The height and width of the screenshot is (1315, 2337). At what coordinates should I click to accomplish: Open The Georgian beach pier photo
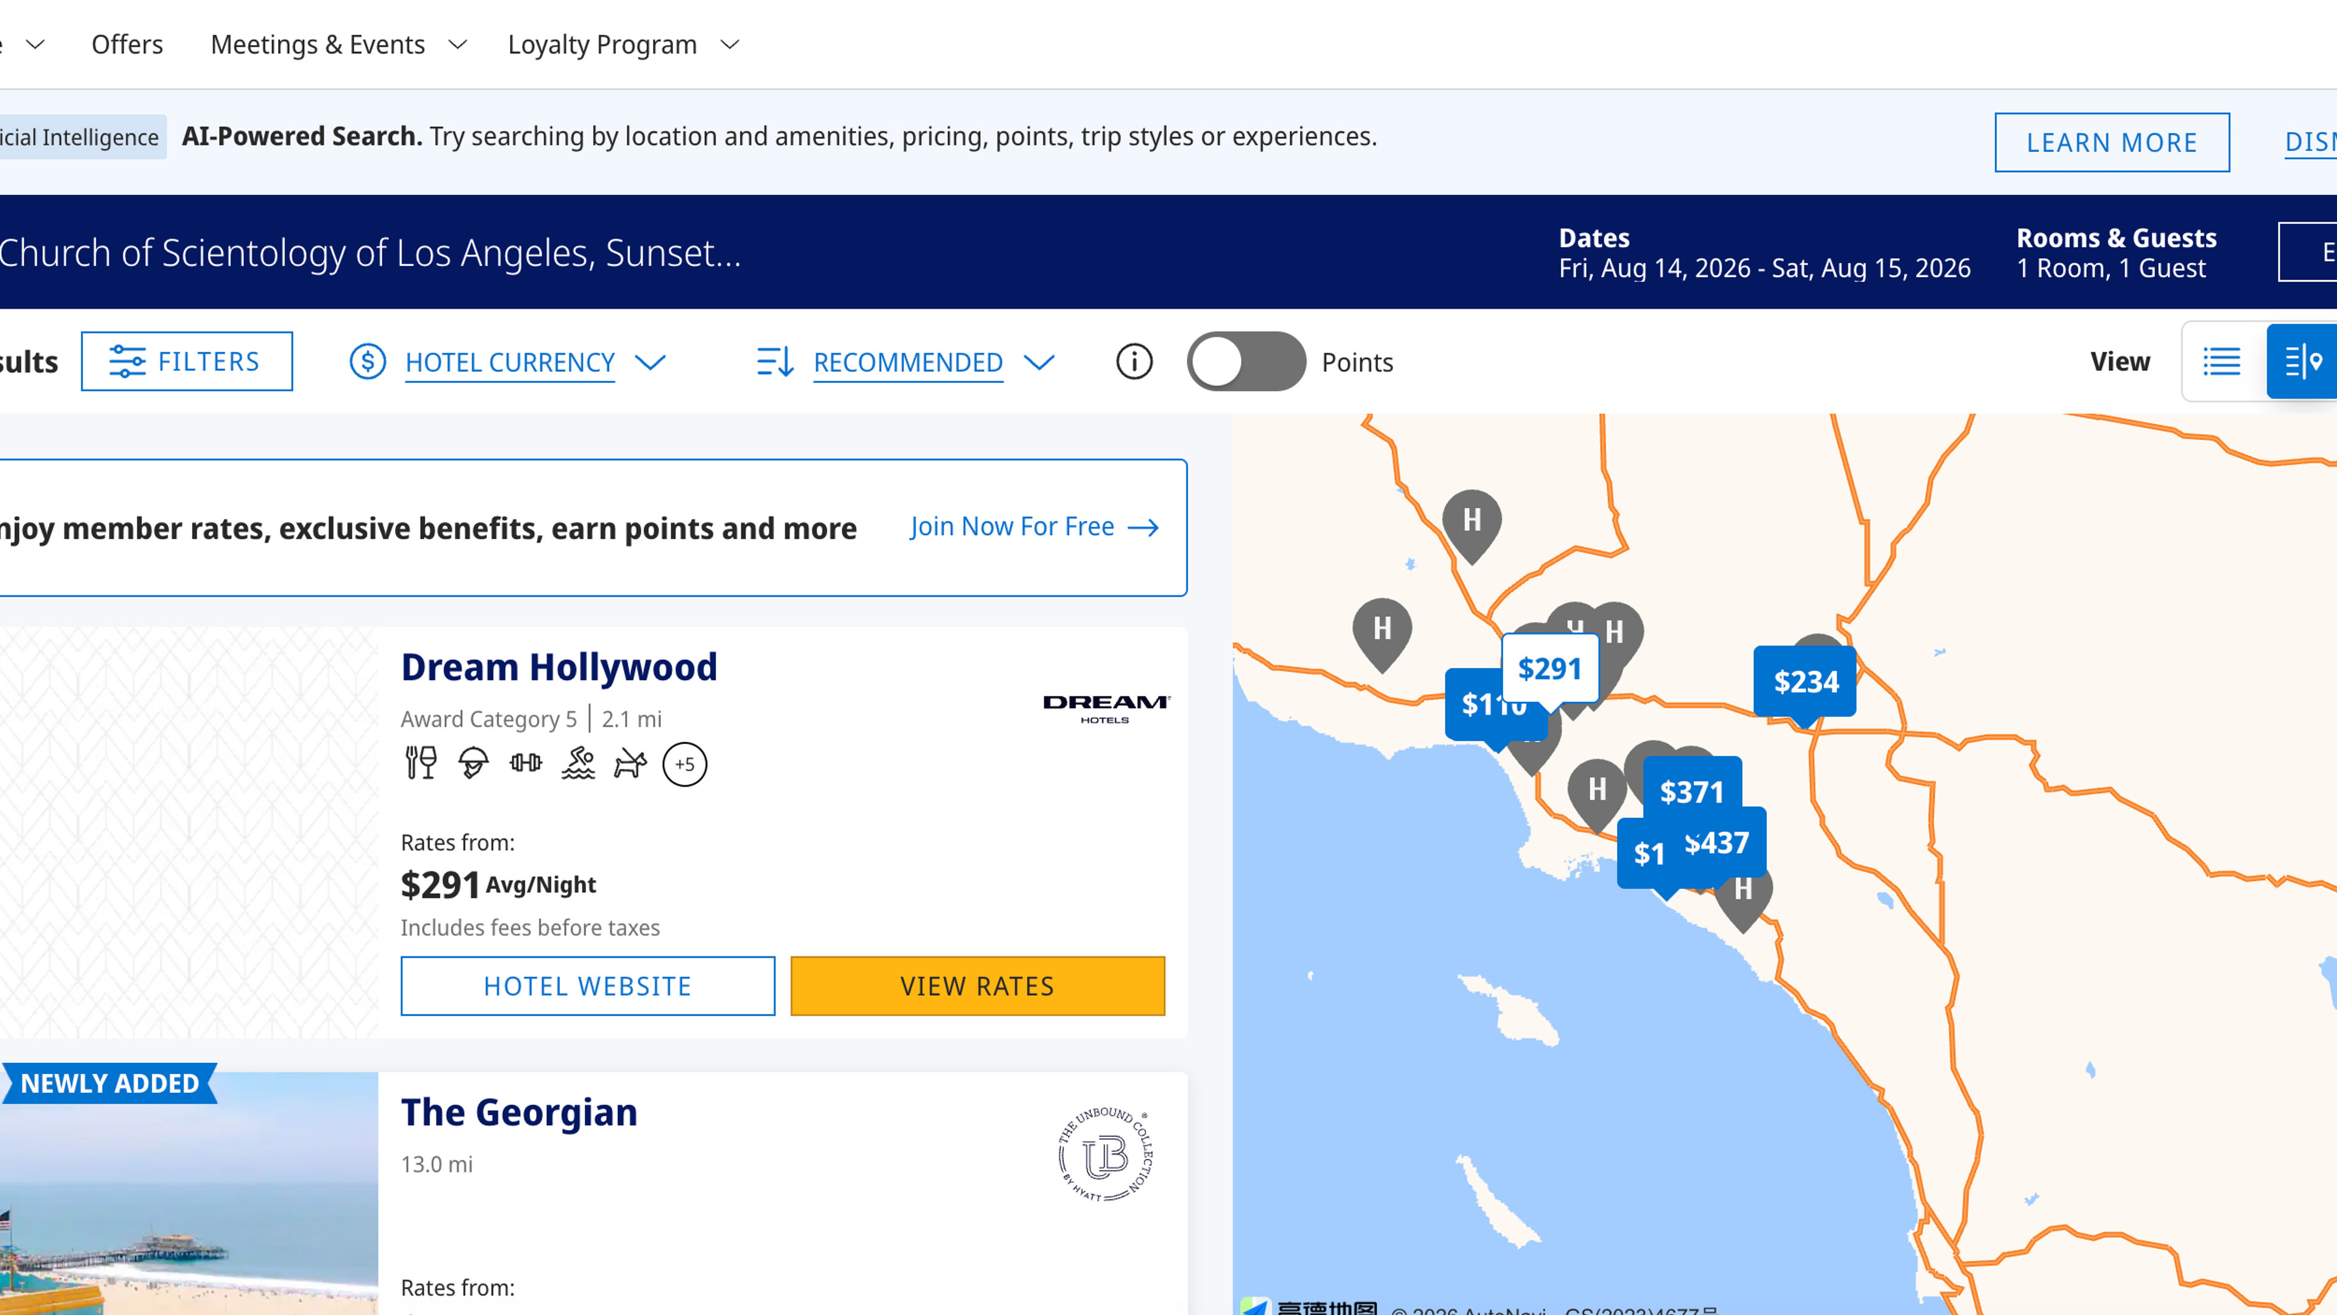coord(189,1193)
